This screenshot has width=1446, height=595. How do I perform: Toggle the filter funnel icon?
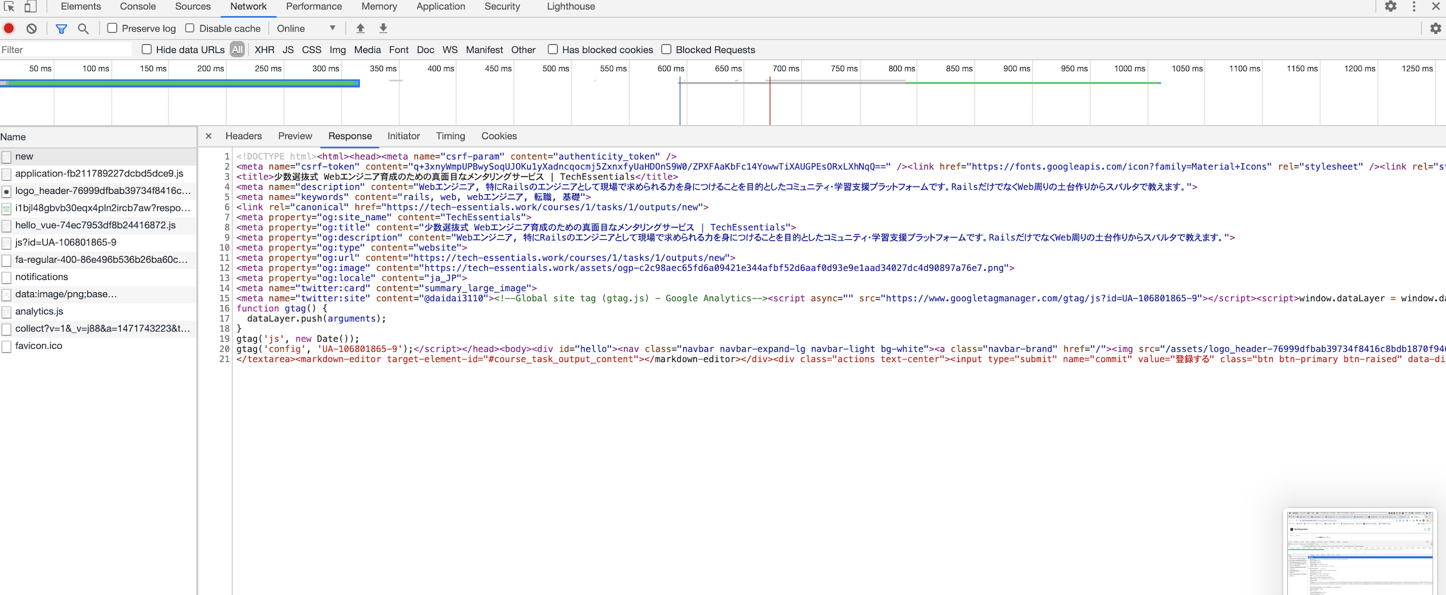click(x=61, y=28)
